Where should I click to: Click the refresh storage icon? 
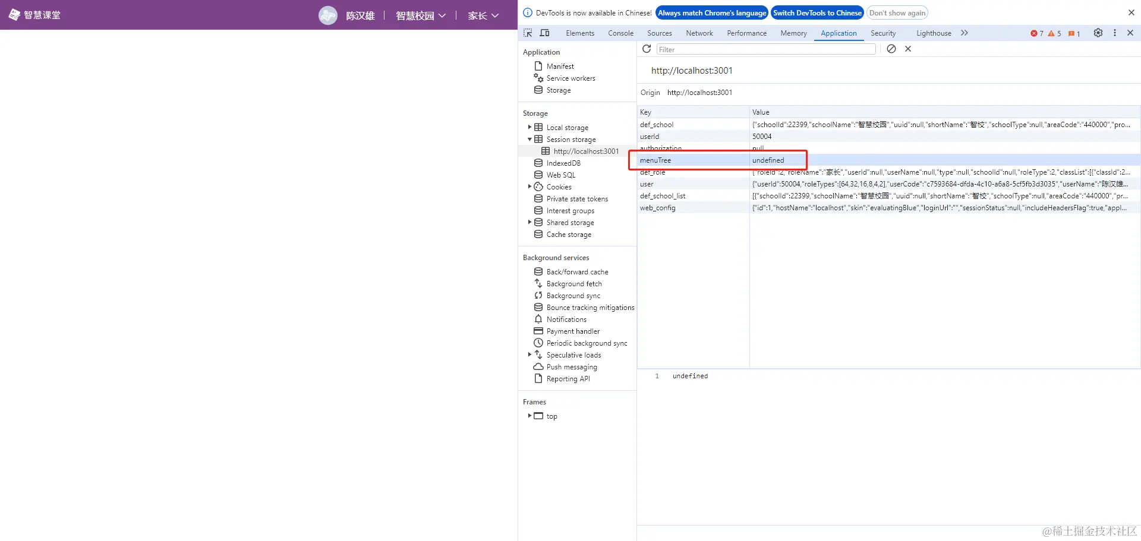pos(647,49)
